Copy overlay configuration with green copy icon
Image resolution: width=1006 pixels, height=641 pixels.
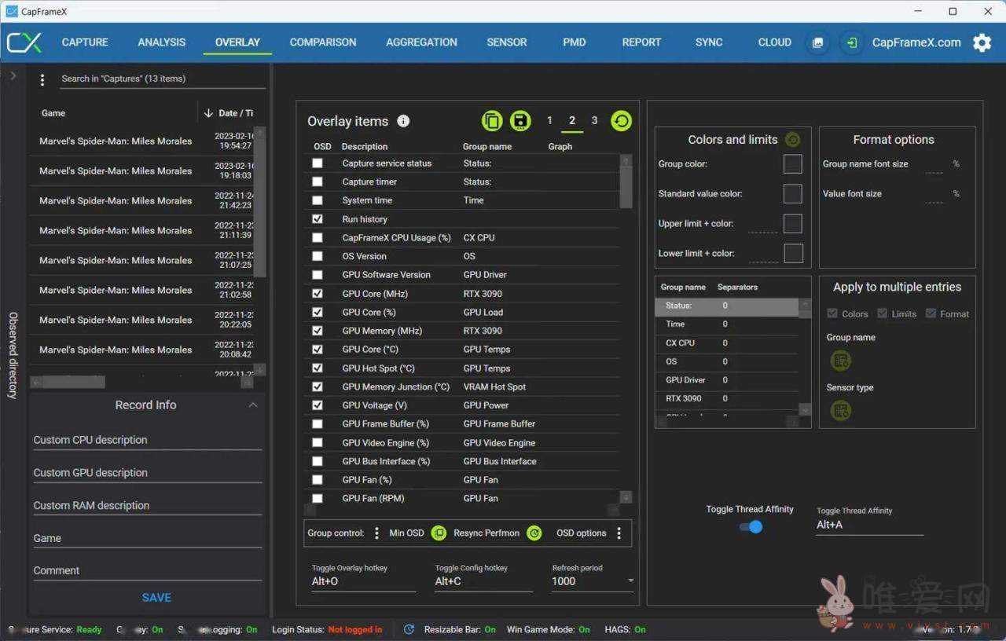point(492,121)
